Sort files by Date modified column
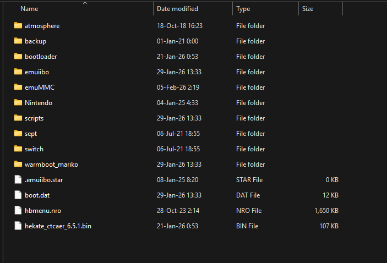The image size is (387, 263). coord(177,9)
